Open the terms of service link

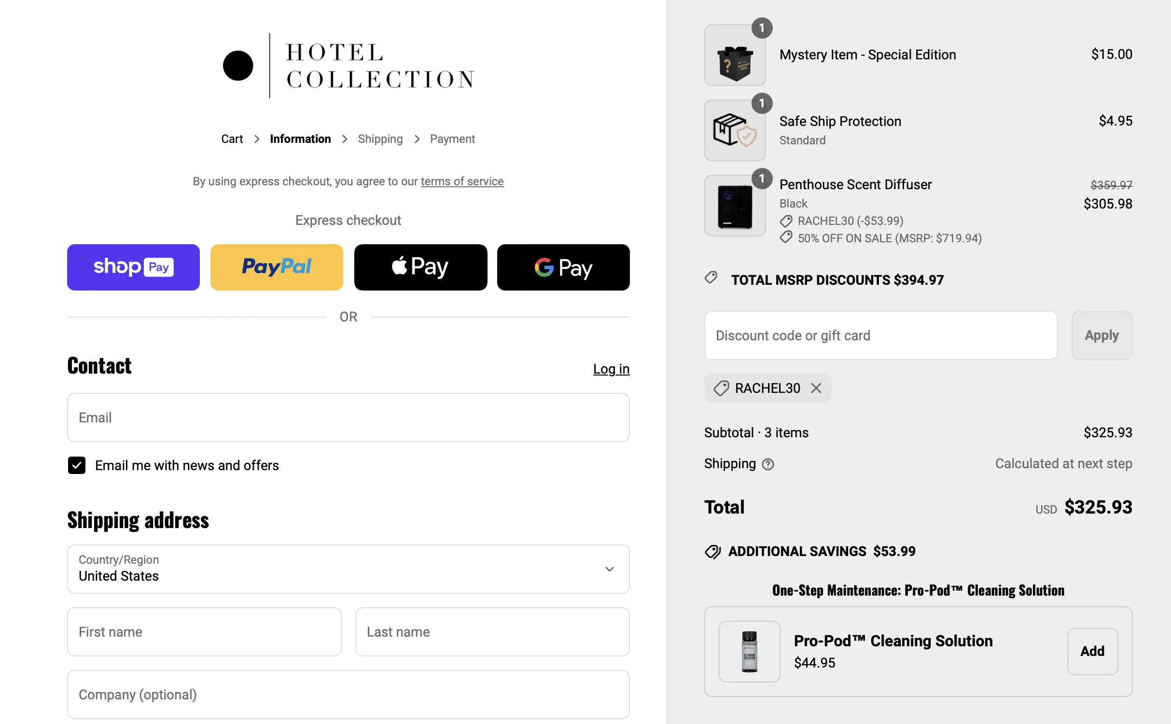tap(462, 181)
